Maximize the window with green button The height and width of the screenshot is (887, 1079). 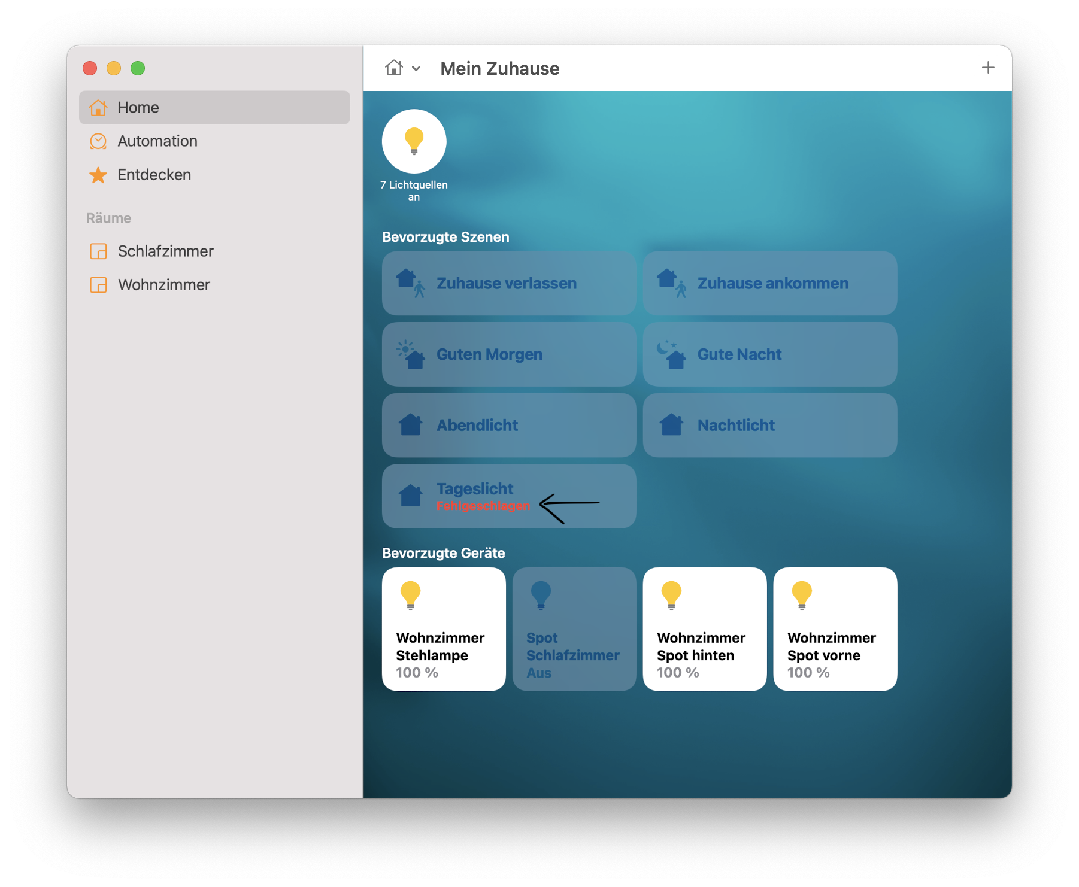[138, 68]
